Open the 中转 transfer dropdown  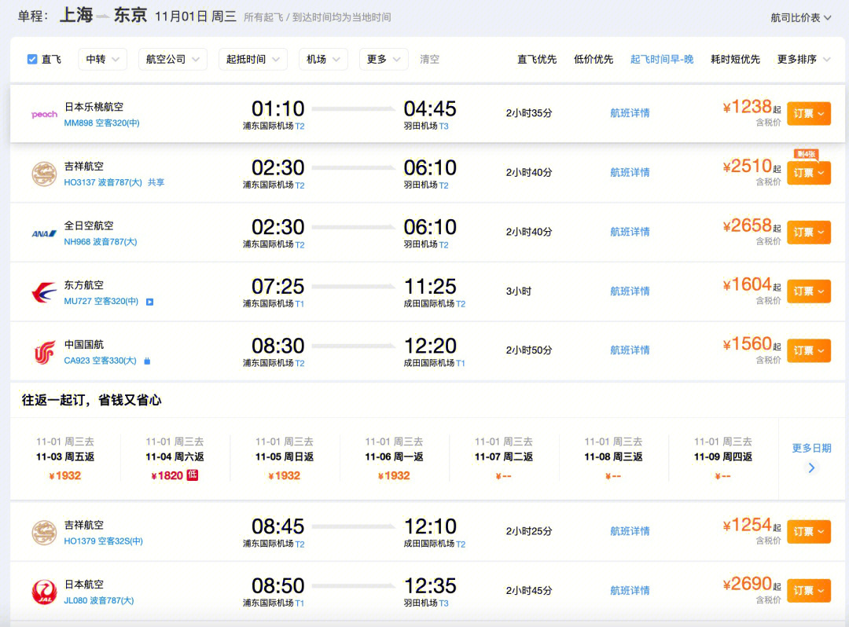pos(102,59)
